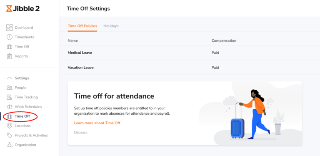
Task: Open People settings via the users icon
Action: click(x=10, y=88)
